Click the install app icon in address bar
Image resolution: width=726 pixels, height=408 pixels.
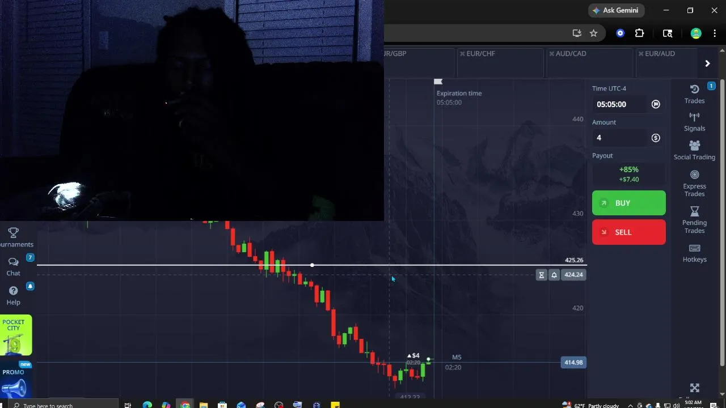577,33
